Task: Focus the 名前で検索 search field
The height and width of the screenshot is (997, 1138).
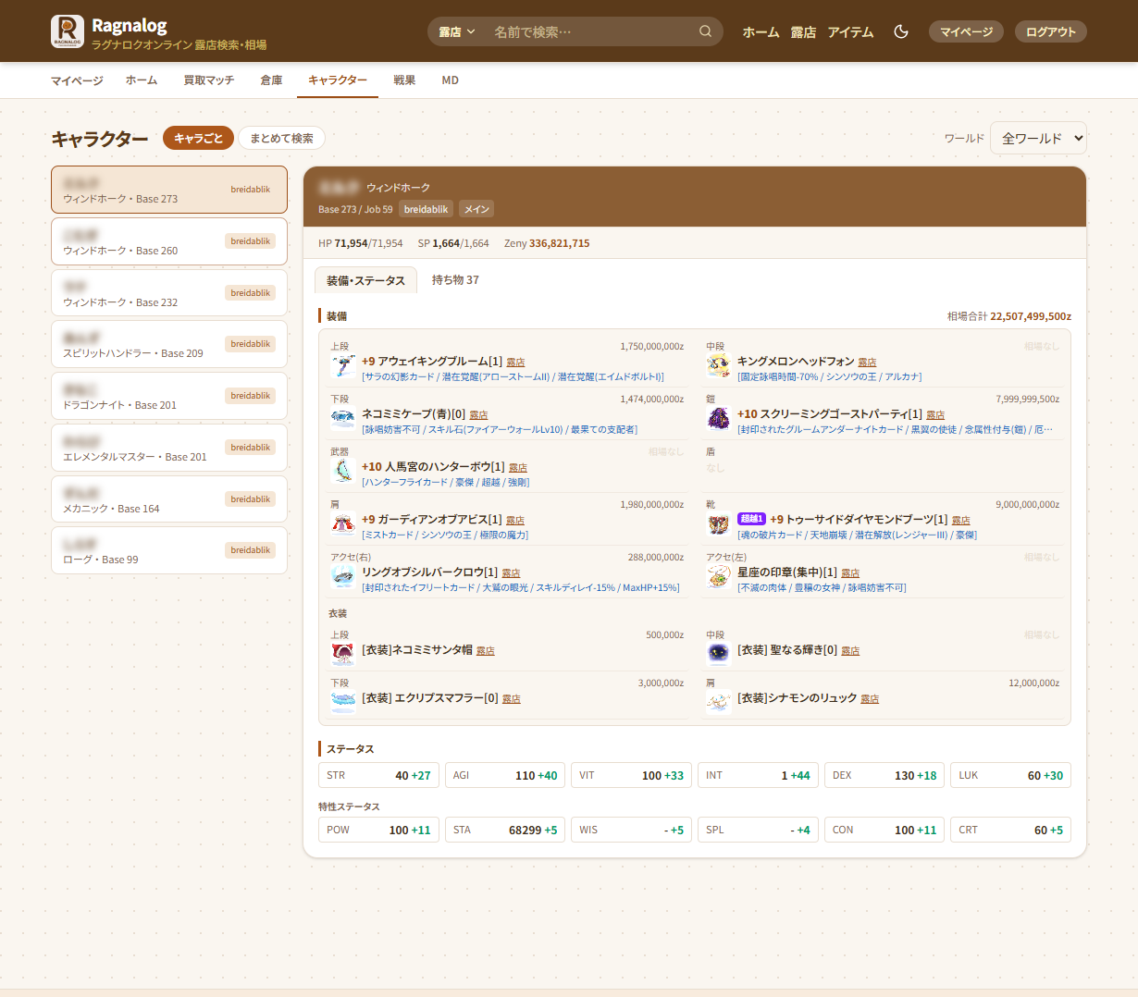Action: click(x=592, y=31)
